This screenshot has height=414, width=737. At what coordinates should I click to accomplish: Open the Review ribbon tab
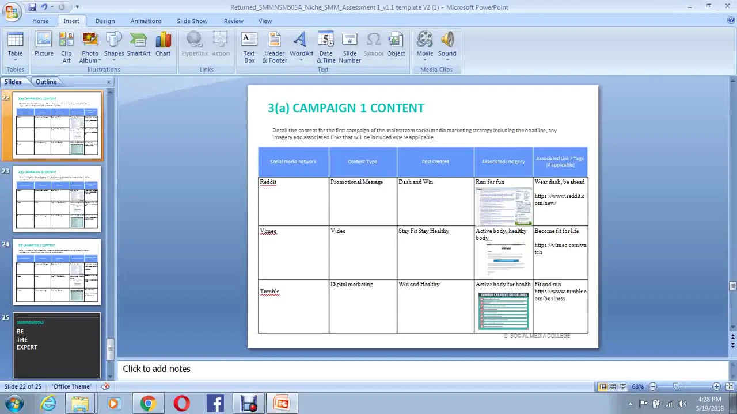coord(233,21)
